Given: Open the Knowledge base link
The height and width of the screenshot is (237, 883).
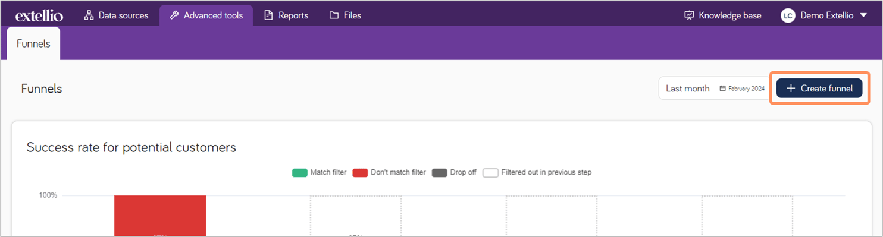Looking at the screenshot, I should click(723, 15).
